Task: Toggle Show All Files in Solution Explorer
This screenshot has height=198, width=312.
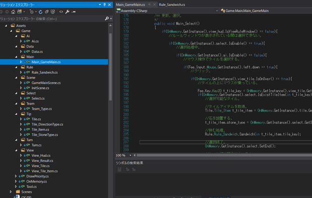Action: pyautogui.click(x=53, y=12)
